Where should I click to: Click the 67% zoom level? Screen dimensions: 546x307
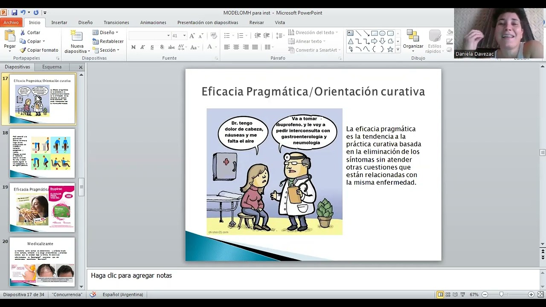coord(474,294)
